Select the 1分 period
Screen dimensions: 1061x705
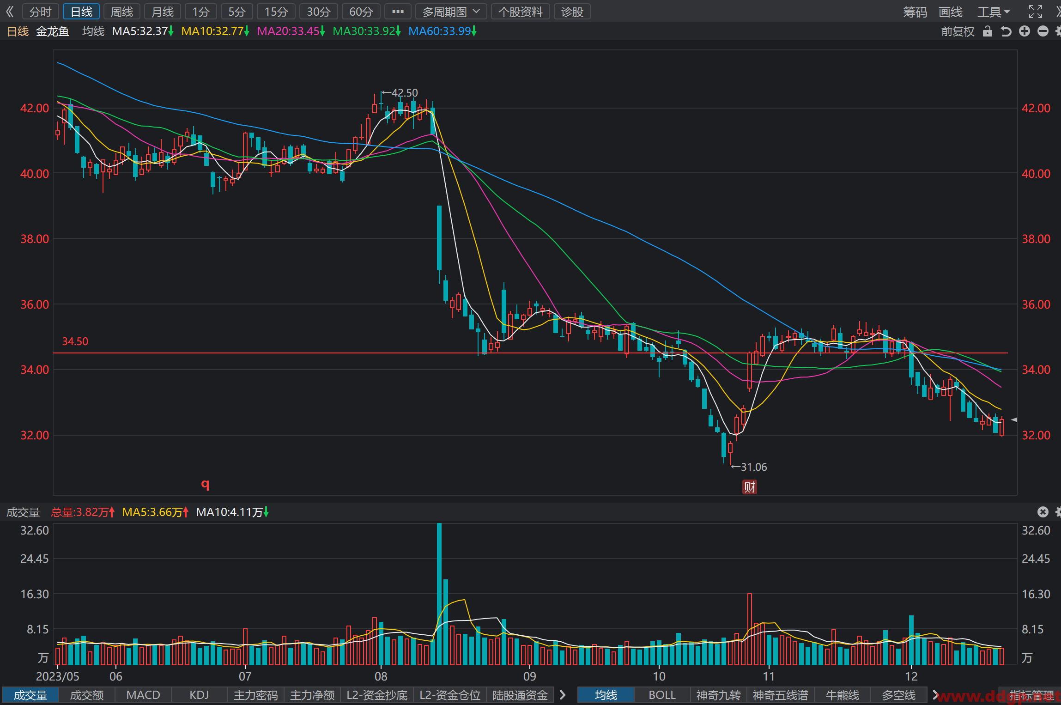point(201,12)
